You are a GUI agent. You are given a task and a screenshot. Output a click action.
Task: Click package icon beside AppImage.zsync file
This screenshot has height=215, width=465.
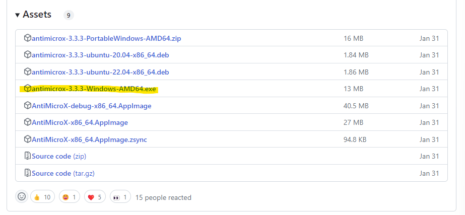click(28, 139)
